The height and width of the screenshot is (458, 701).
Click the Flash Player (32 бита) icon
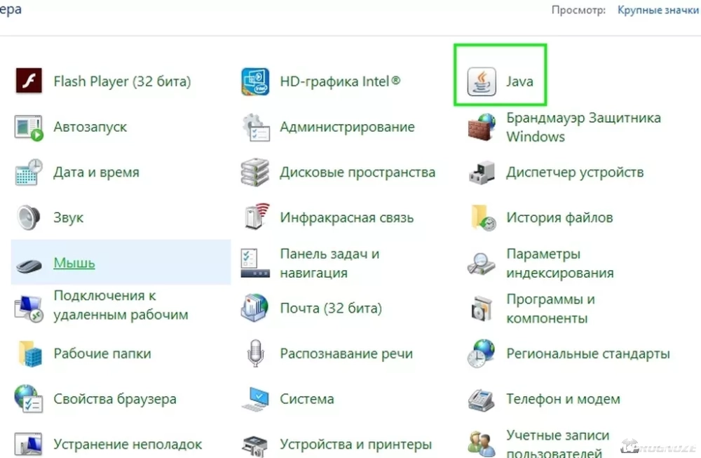(x=29, y=81)
